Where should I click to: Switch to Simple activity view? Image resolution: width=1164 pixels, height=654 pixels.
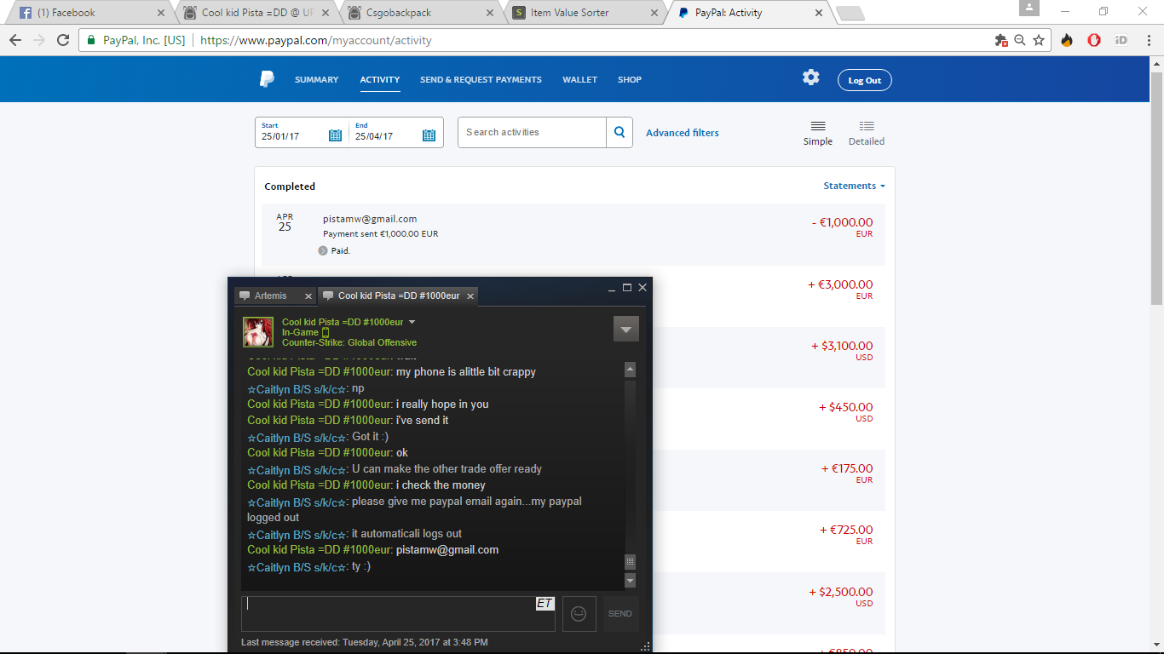point(818,133)
